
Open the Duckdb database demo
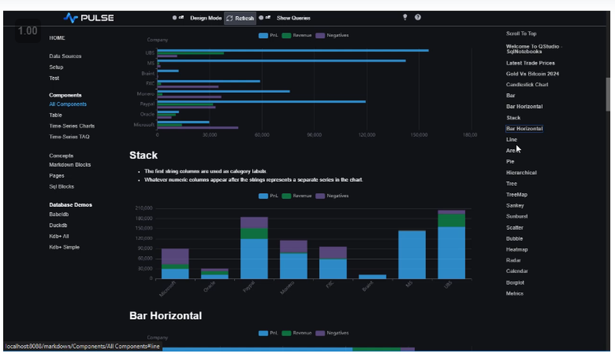(x=58, y=225)
